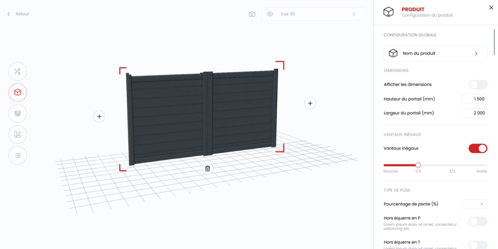Screen dimensions: 498x249
Task: Set slider to the 2/3 mark
Action: tap(452, 165)
